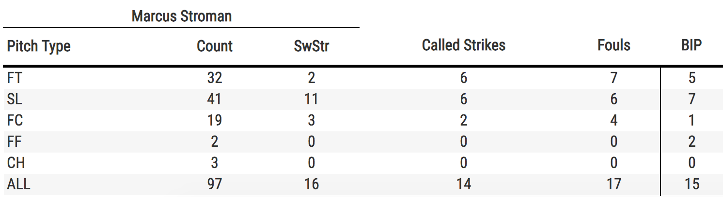The width and height of the screenshot is (723, 197).
Task: Sort by the Count column header
Action: [x=215, y=46]
